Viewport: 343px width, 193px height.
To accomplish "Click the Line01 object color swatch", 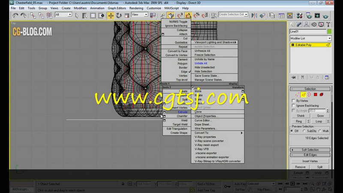I will 329,31.
